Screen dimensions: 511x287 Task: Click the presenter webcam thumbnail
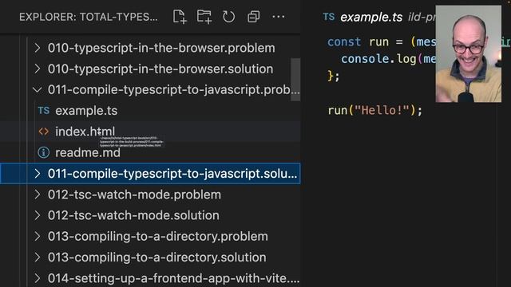(469, 53)
